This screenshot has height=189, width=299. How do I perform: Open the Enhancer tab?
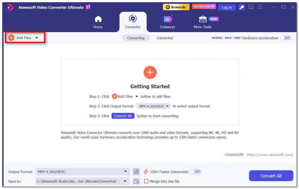point(167,22)
